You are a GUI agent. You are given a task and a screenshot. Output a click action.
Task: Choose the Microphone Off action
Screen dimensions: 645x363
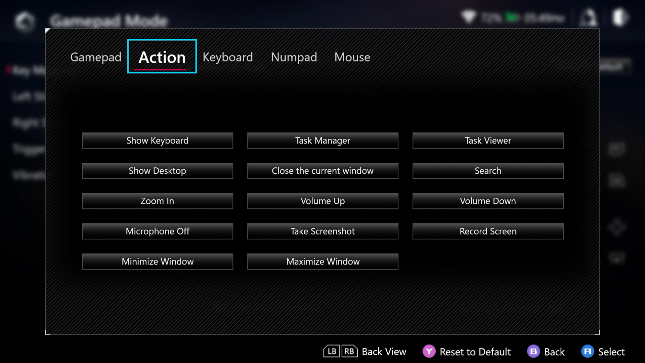(157, 231)
